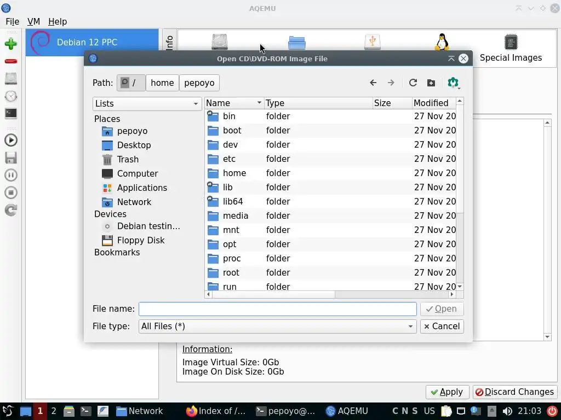Screen dimensions: 561x420
Task: Sort by the Name column header
Action: point(234,103)
